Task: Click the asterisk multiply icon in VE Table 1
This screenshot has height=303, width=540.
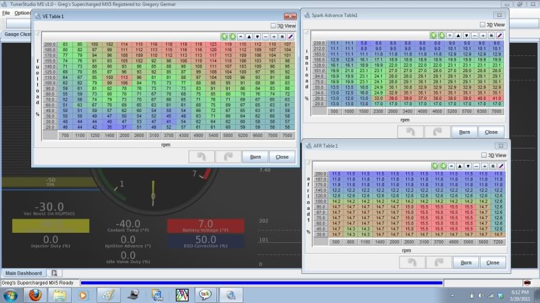Action: point(282,37)
